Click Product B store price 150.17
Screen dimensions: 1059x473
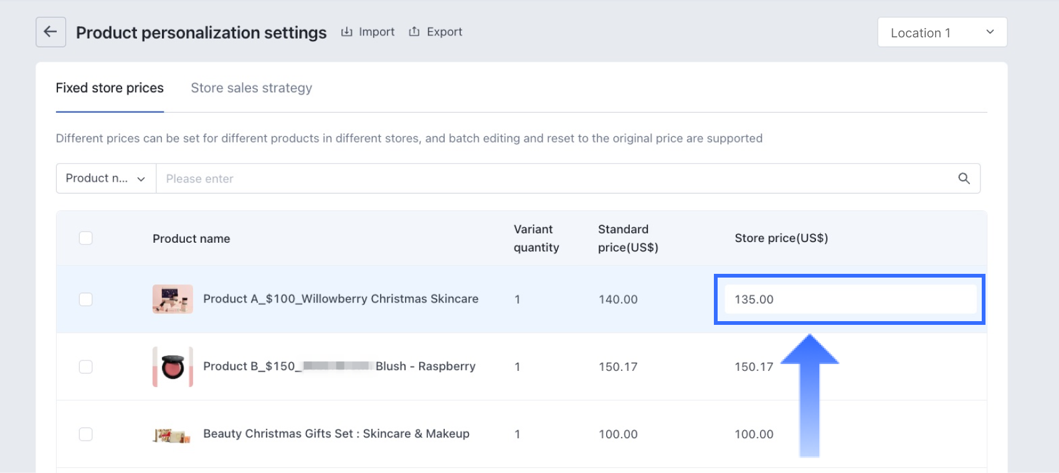(754, 367)
